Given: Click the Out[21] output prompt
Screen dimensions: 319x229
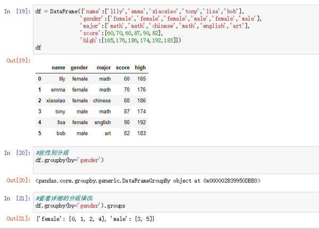Looking at the screenshot, I should (19, 218).
